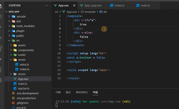The width and height of the screenshot is (179, 109).
Task: Open the 问题 problems panel tab
Action: [x=58, y=92]
